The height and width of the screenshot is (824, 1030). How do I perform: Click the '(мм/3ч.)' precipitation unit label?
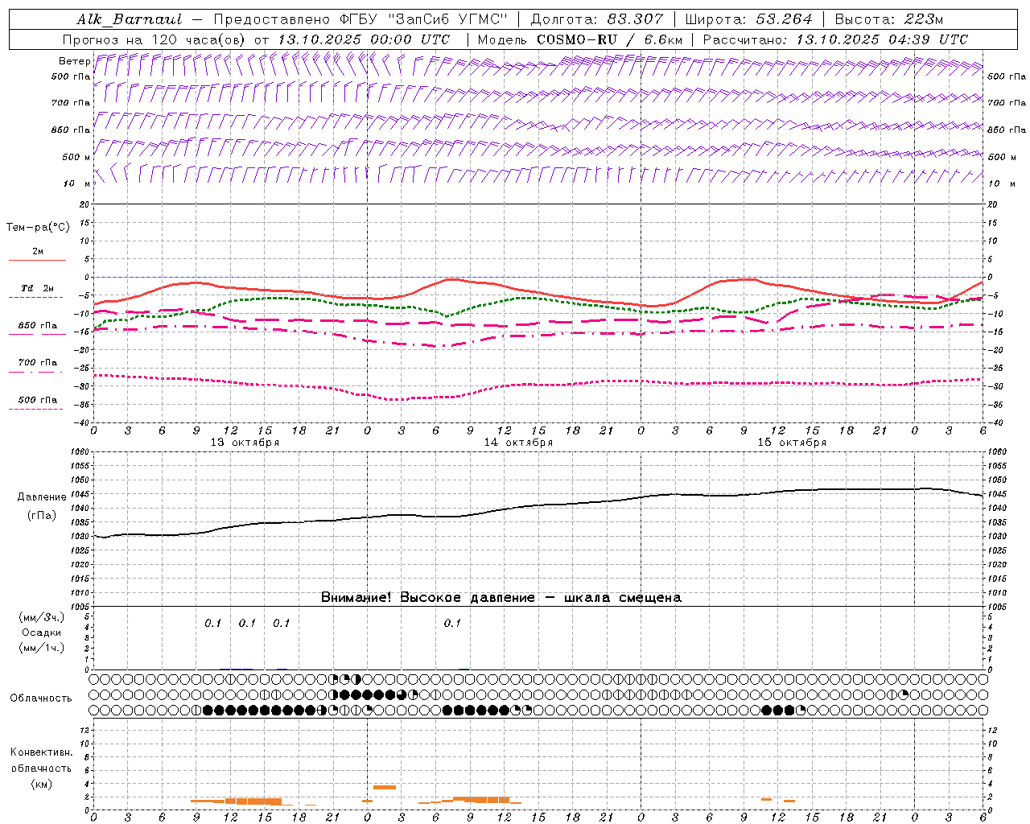coord(42,617)
